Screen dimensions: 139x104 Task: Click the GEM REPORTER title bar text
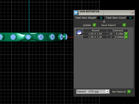point(89,12)
